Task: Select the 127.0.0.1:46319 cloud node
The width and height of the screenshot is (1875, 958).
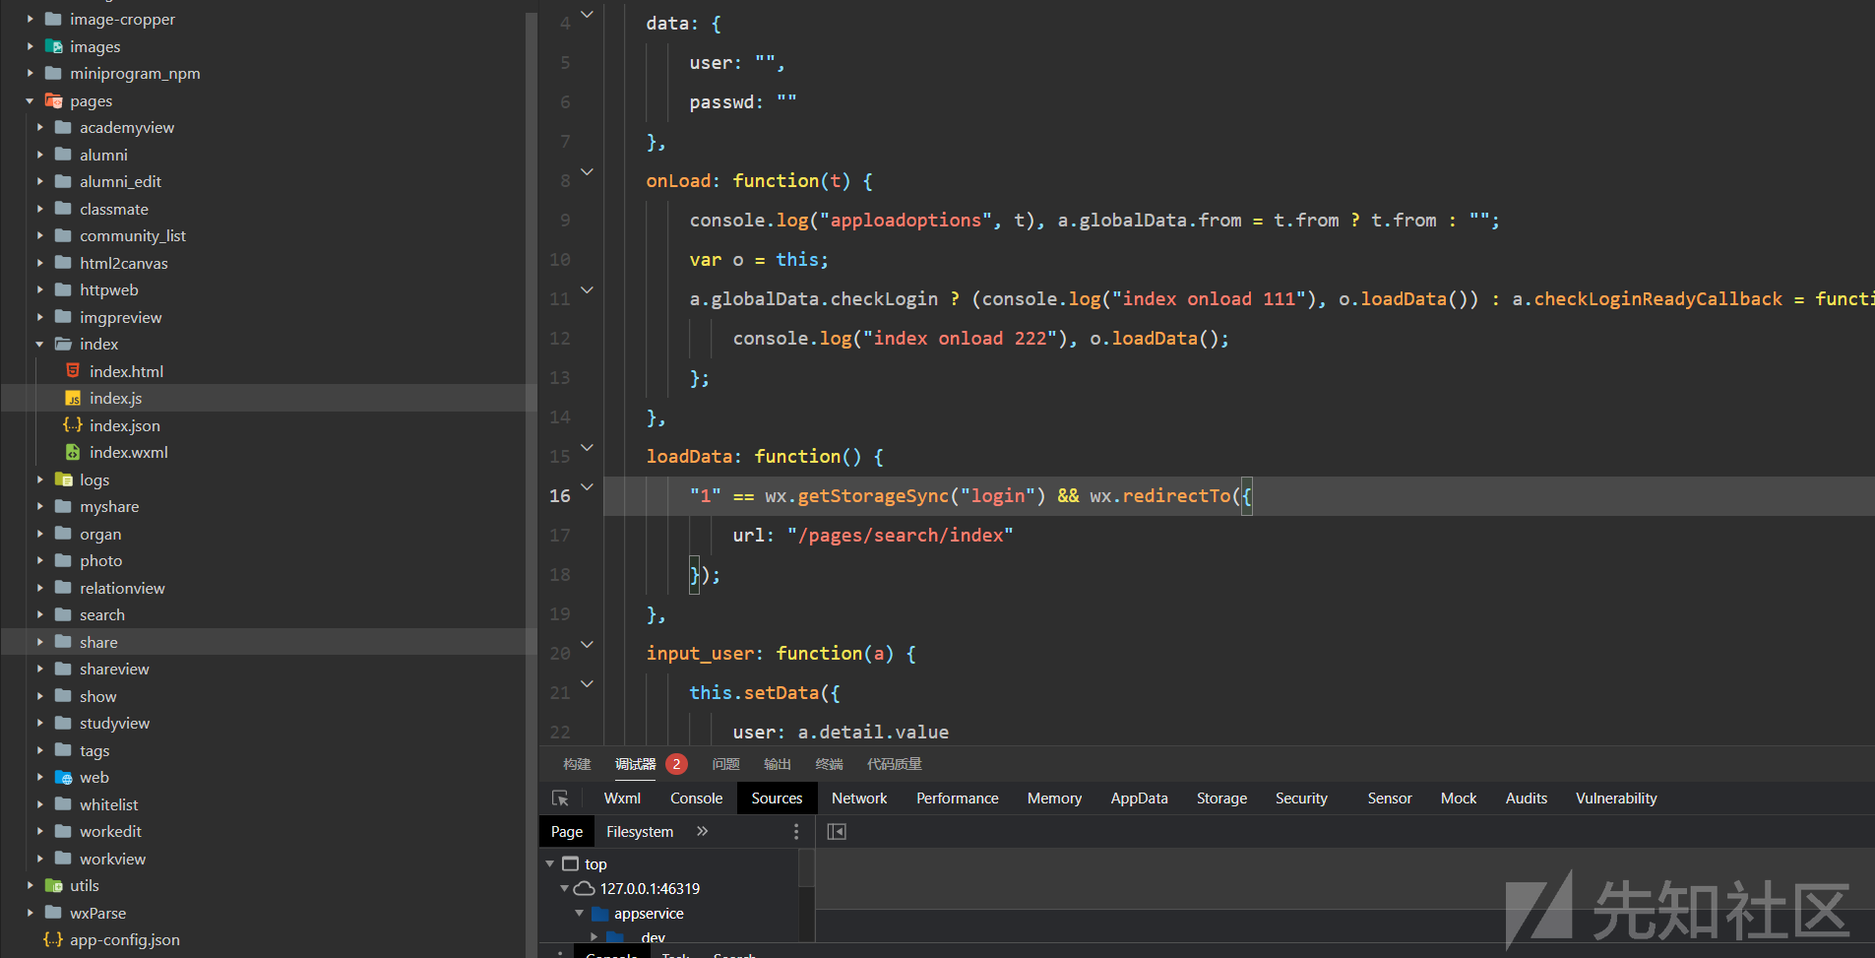Action: point(649,888)
